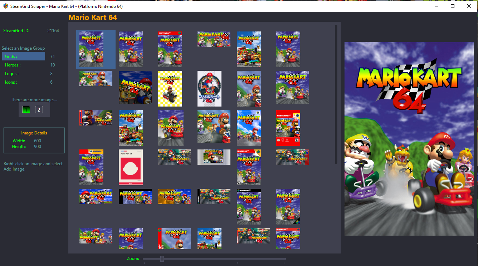The width and height of the screenshot is (478, 266).
Task: Select cover with logo across Mario's kart
Action: (x=171, y=128)
